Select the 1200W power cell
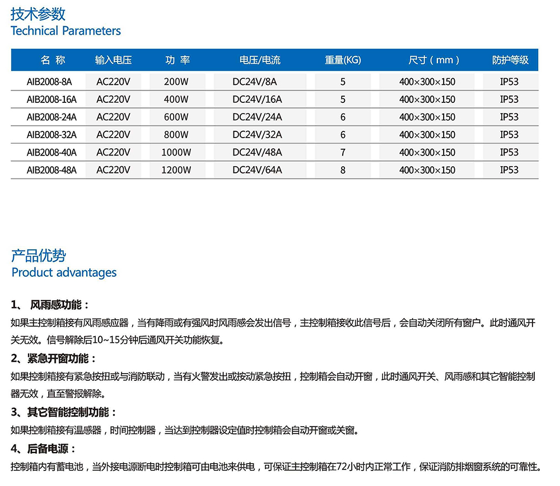 pyautogui.click(x=176, y=170)
